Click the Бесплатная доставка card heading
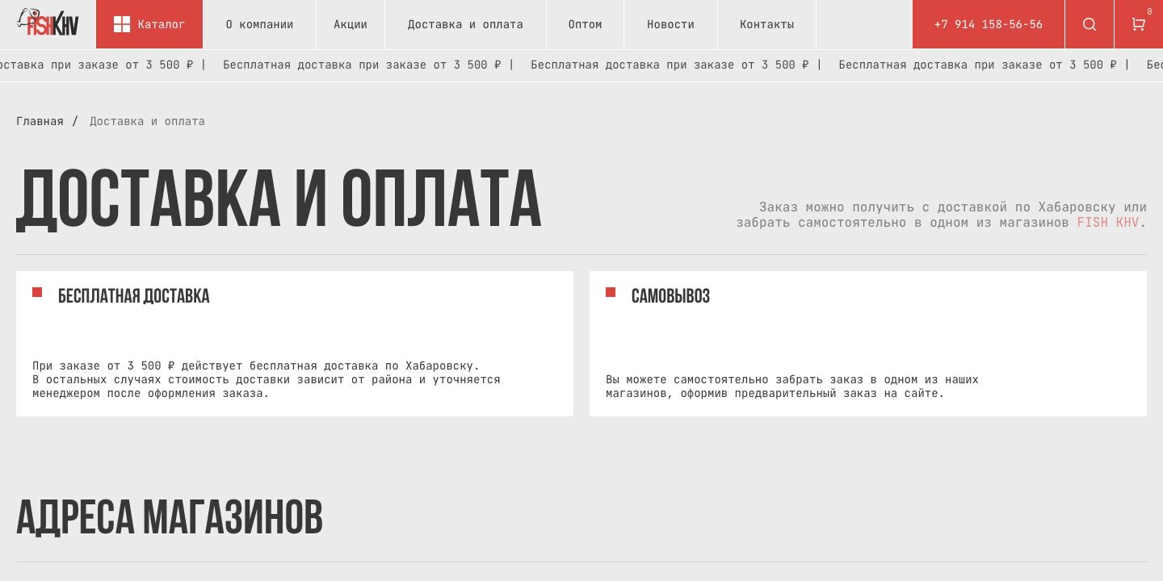 (x=133, y=296)
